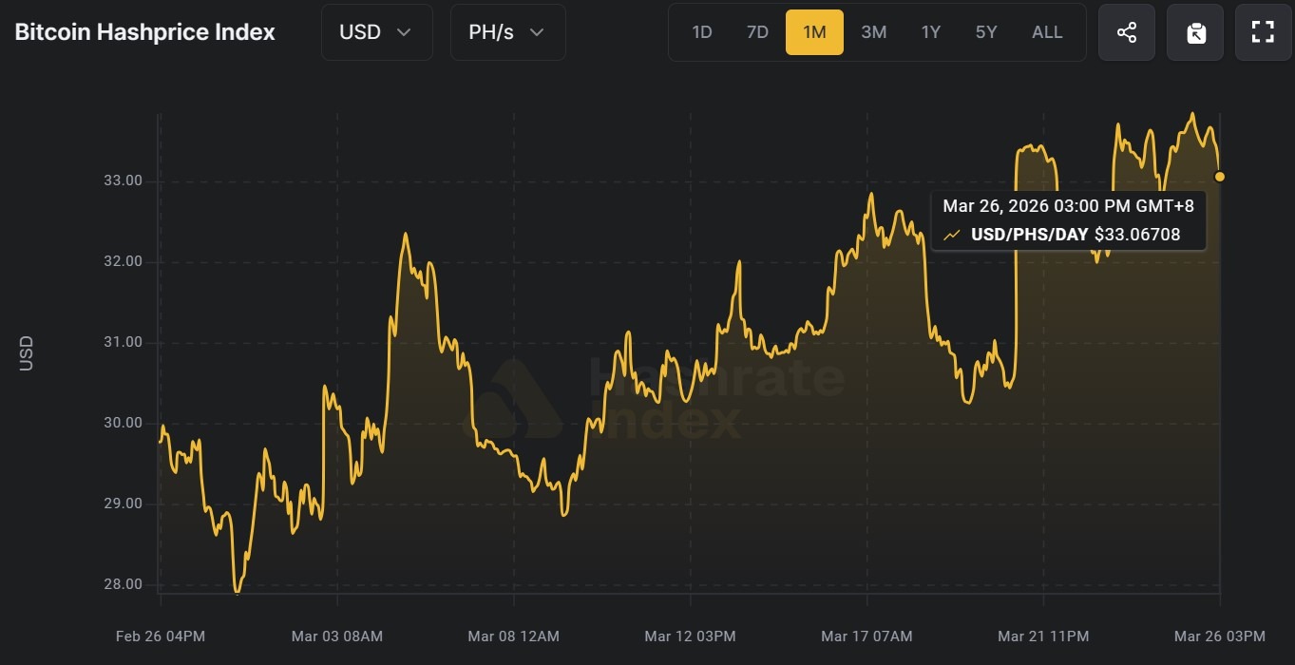
Task: Open the export/clipboard icon
Action: (1194, 31)
